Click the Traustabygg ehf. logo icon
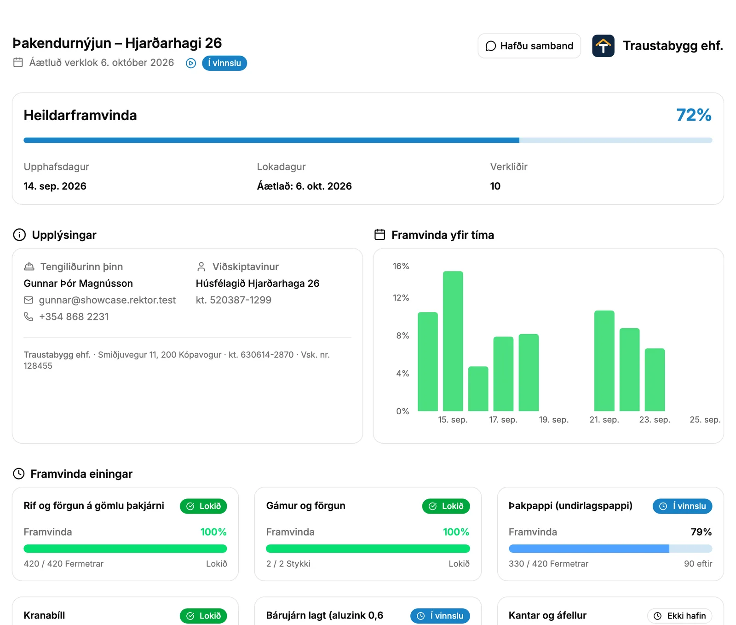 (x=603, y=46)
